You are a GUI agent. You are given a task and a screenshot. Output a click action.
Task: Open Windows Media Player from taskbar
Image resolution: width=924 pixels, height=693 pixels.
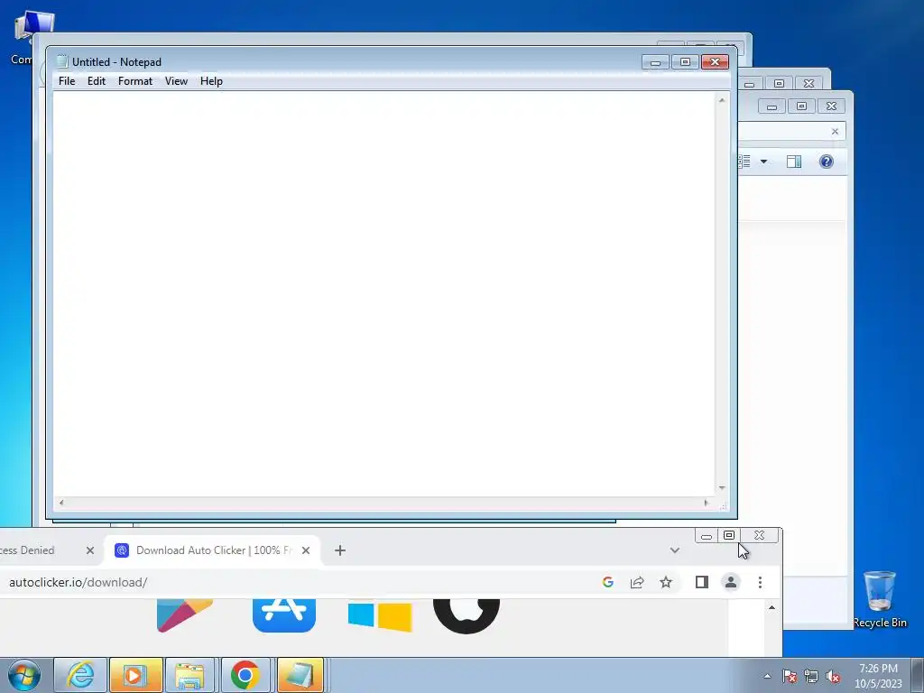[x=135, y=675]
